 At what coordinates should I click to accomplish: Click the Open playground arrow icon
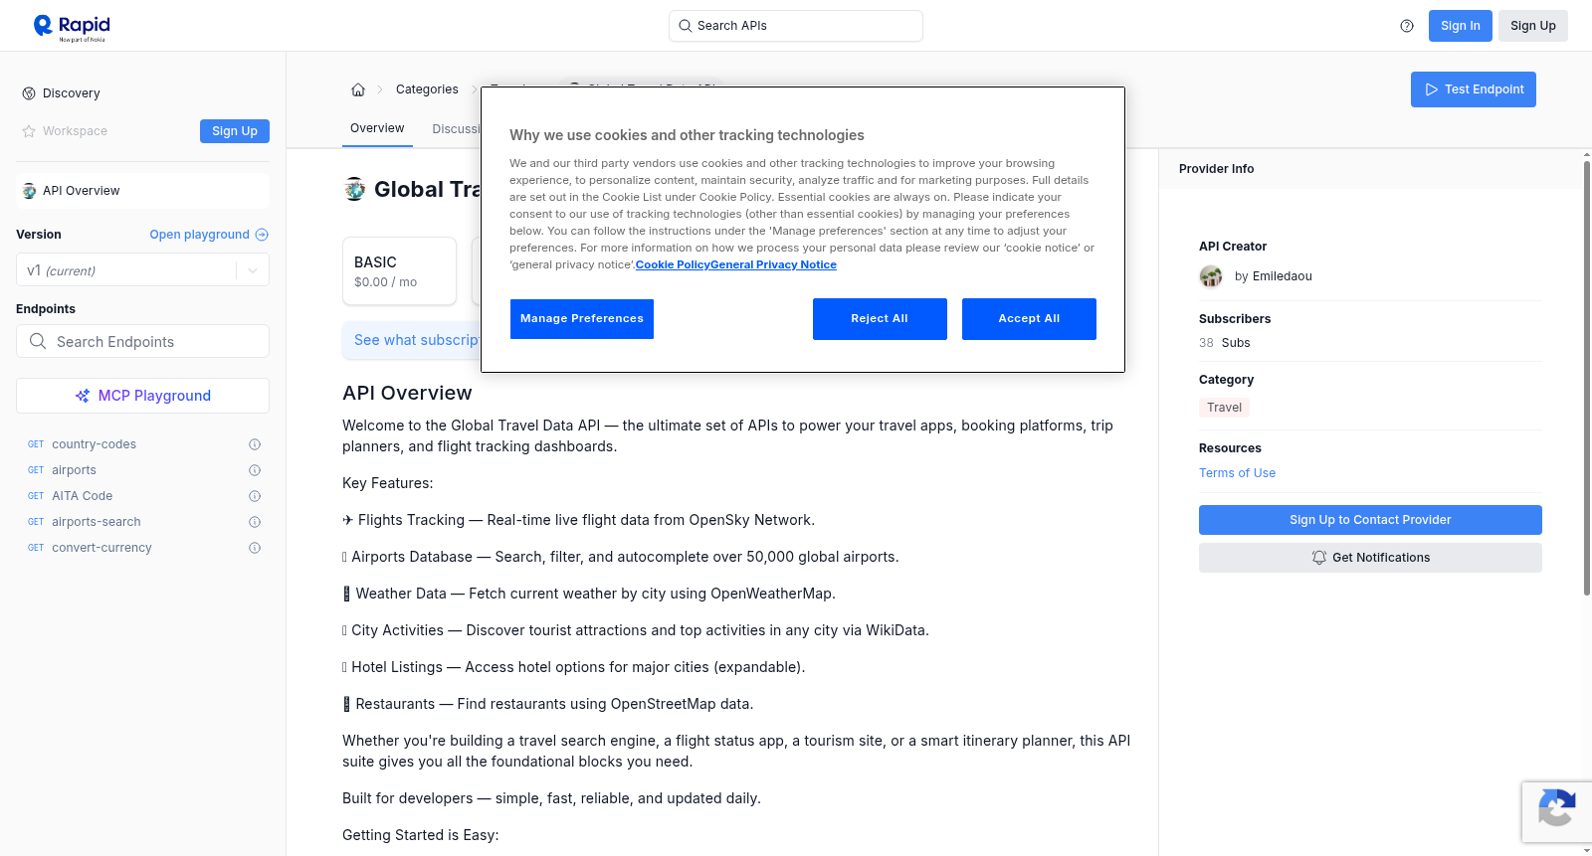click(x=262, y=235)
